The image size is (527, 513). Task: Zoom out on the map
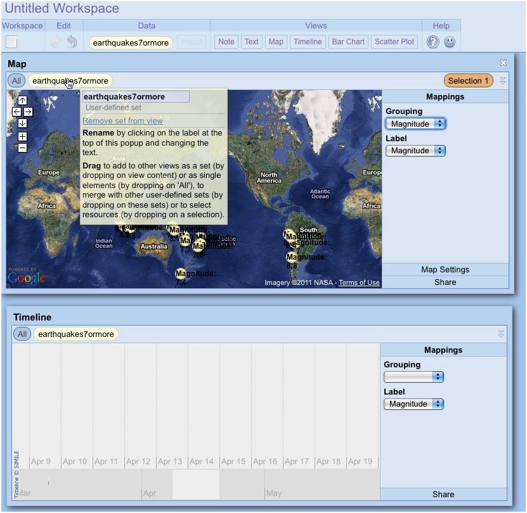click(22, 148)
